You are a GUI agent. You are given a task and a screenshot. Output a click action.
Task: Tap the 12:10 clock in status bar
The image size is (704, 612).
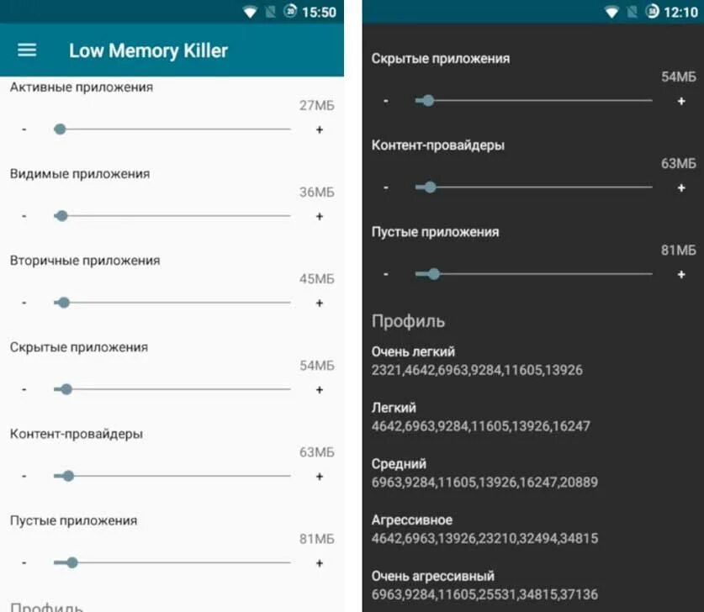click(680, 12)
